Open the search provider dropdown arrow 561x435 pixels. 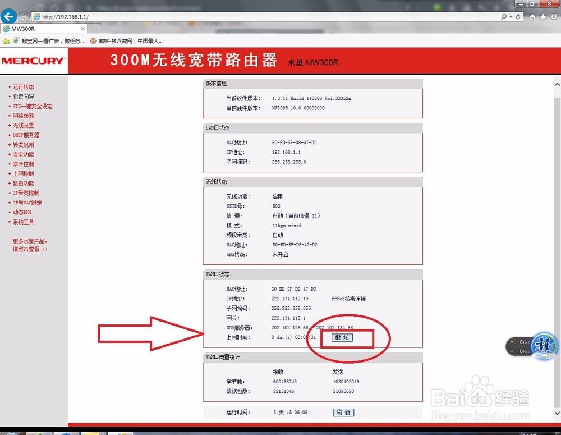(511, 16)
